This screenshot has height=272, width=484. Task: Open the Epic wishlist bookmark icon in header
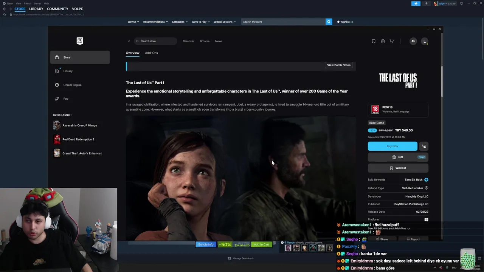(x=374, y=41)
